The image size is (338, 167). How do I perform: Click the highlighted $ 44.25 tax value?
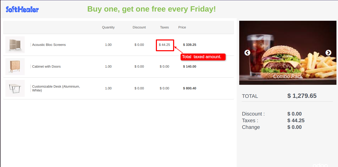pyautogui.click(x=165, y=45)
